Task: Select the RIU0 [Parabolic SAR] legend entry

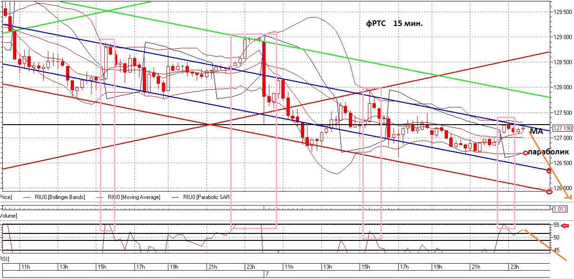Action: pos(200,197)
